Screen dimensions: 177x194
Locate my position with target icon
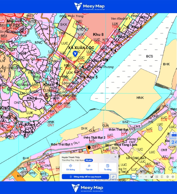click(173, 177)
